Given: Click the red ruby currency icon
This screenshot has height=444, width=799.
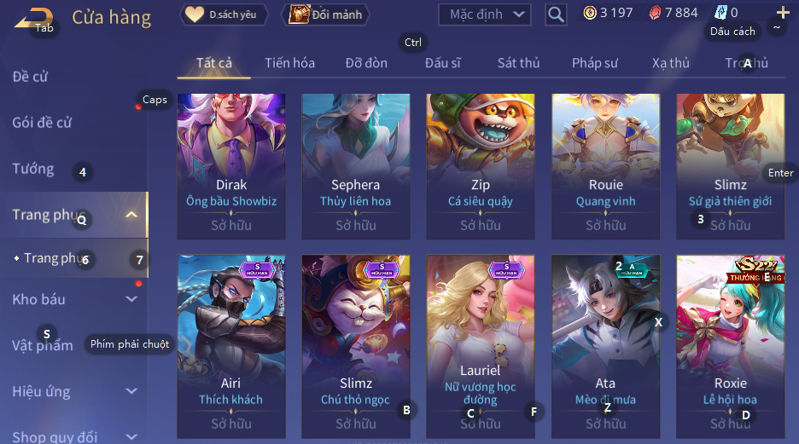Looking at the screenshot, I should coord(655,13).
